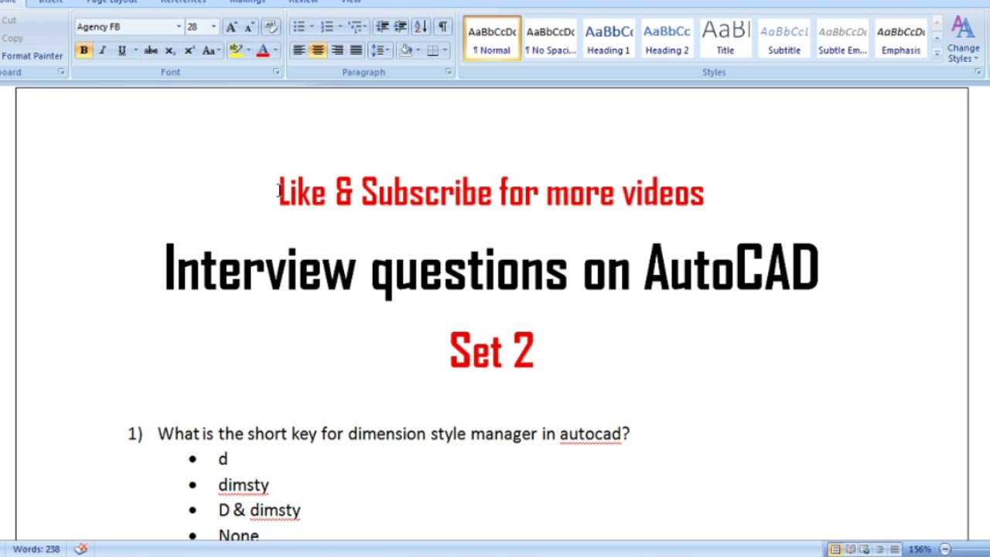Screen dimensions: 990x557
Task: Switch to Outline view
Action: click(x=879, y=549)
